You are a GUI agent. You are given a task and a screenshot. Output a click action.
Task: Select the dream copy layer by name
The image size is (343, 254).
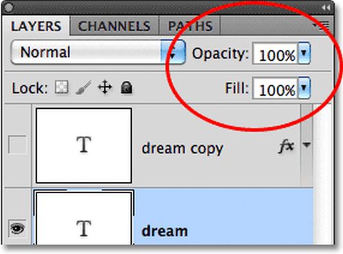click(182, 149)
